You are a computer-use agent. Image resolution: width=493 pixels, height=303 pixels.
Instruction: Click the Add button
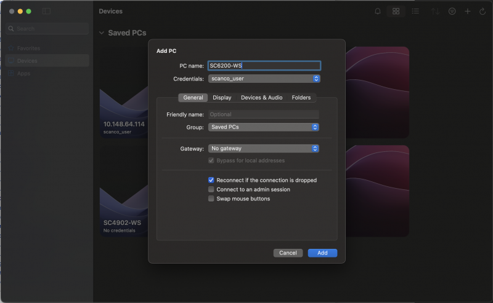coord(322,253)
